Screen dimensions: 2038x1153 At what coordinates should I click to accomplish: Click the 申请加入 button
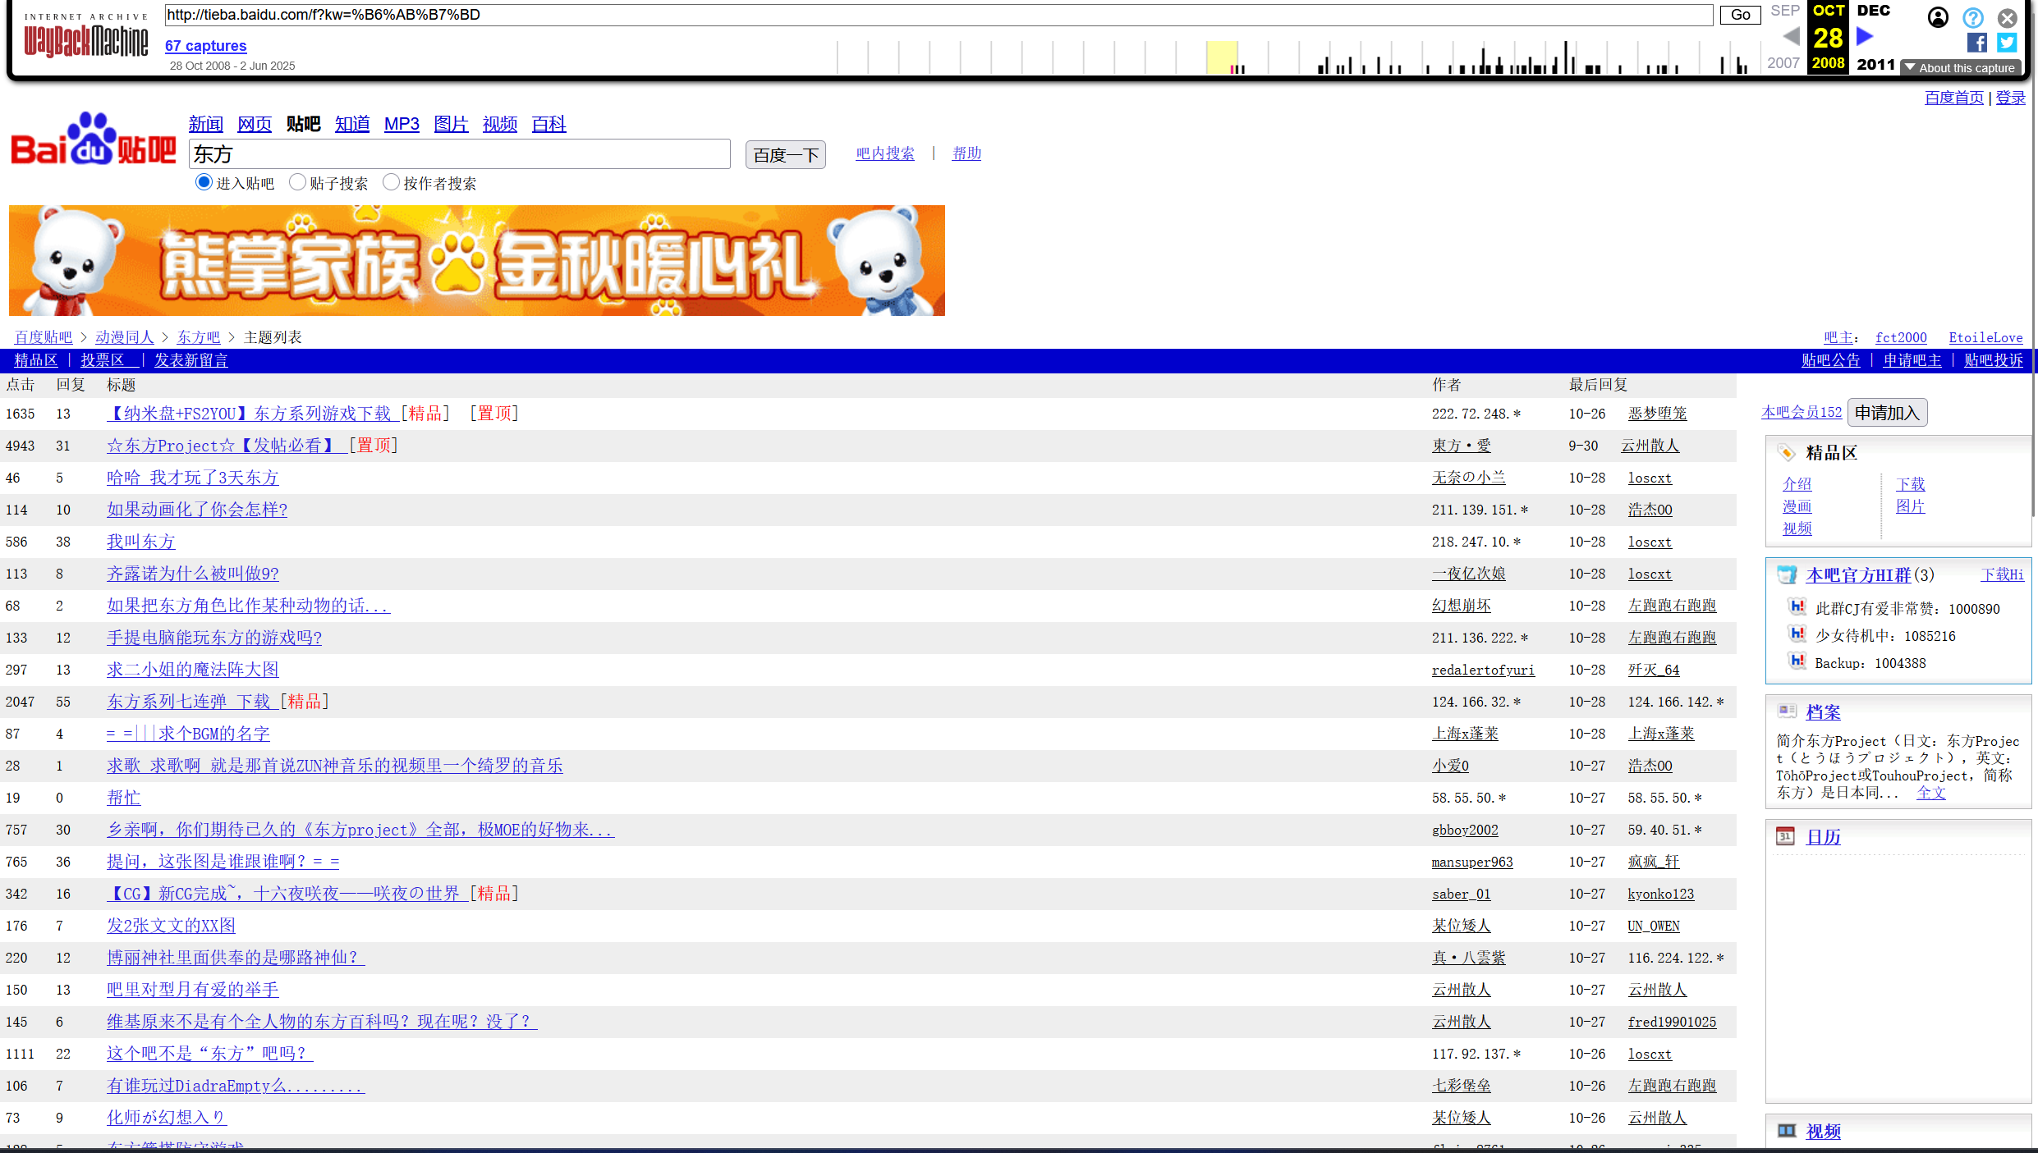[x=1887, y=413]
